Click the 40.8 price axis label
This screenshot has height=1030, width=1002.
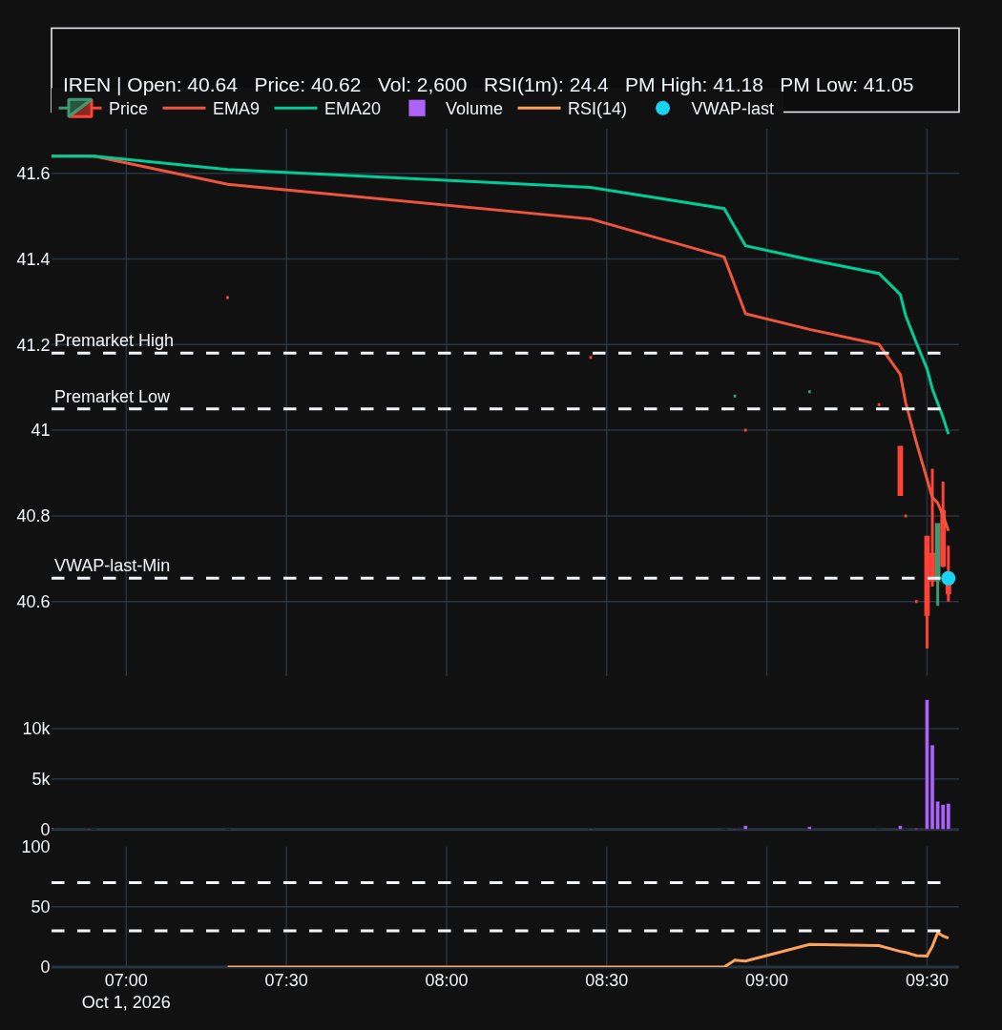click(32, 516)
